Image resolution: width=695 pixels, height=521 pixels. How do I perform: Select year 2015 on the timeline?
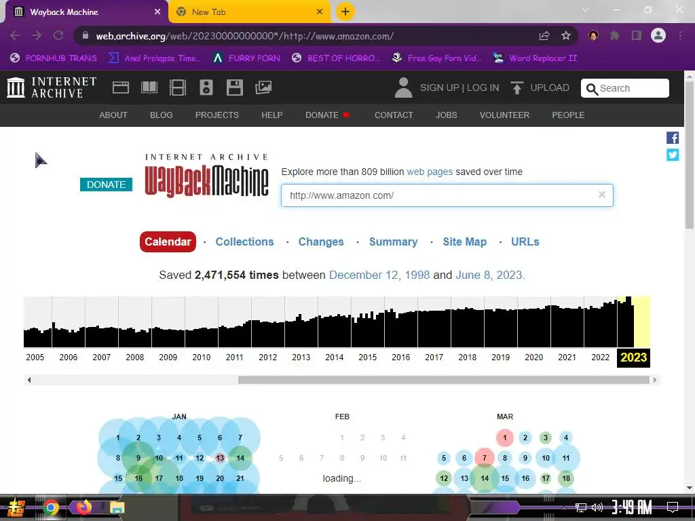coord(367,357)
